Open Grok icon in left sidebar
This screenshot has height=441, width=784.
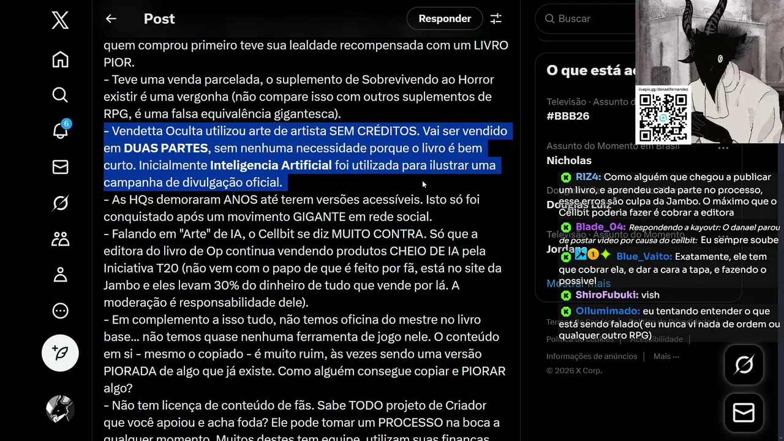[x=60, y=203]
